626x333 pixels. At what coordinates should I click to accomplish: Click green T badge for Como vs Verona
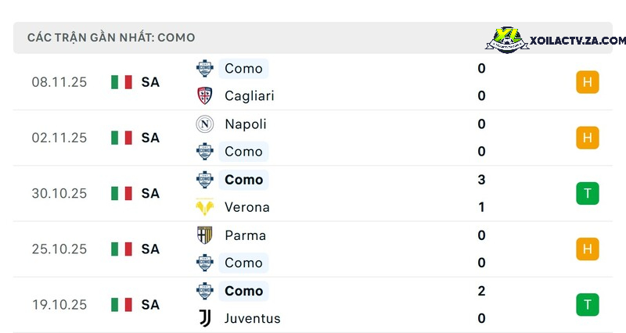tap(588, 193)
